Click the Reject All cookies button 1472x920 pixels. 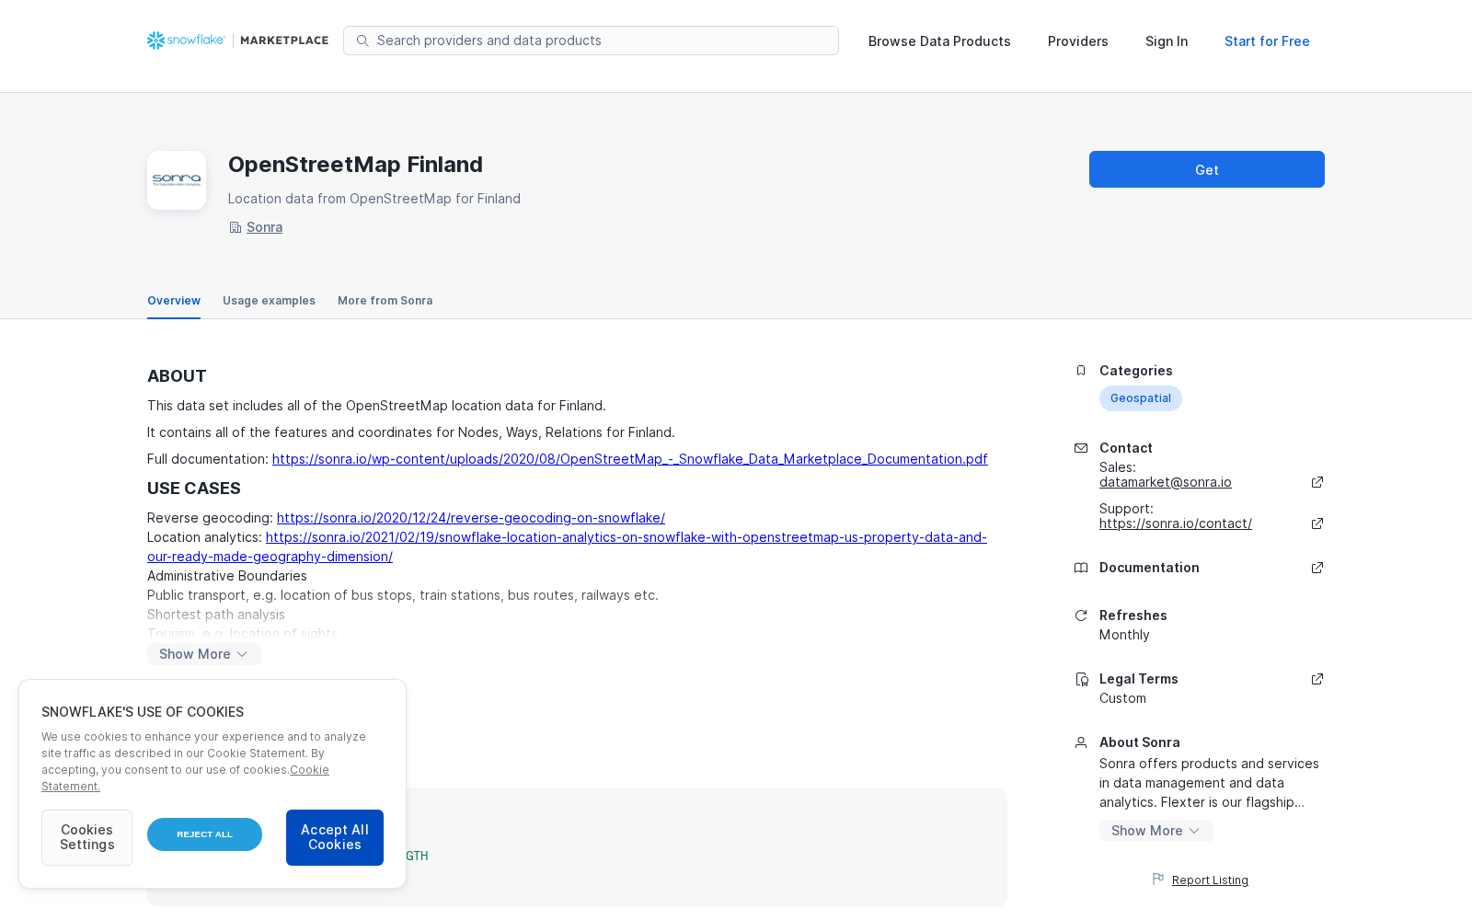click(x=204, y=834)
